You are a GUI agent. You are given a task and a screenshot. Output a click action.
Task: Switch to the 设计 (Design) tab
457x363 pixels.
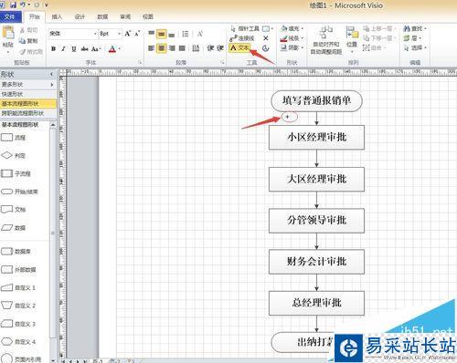click(80, 16)
